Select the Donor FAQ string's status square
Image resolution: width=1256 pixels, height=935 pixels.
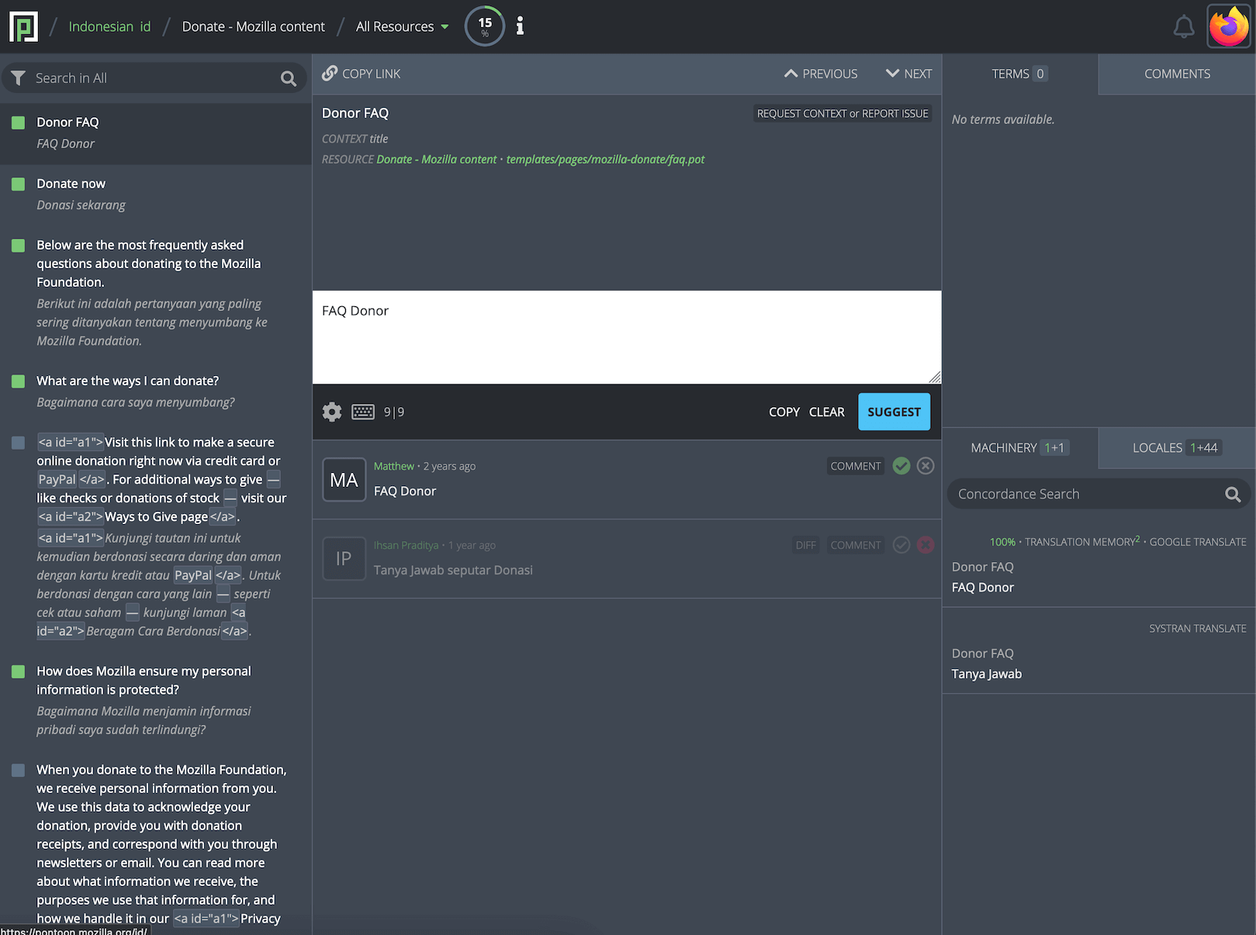point(18,122)
